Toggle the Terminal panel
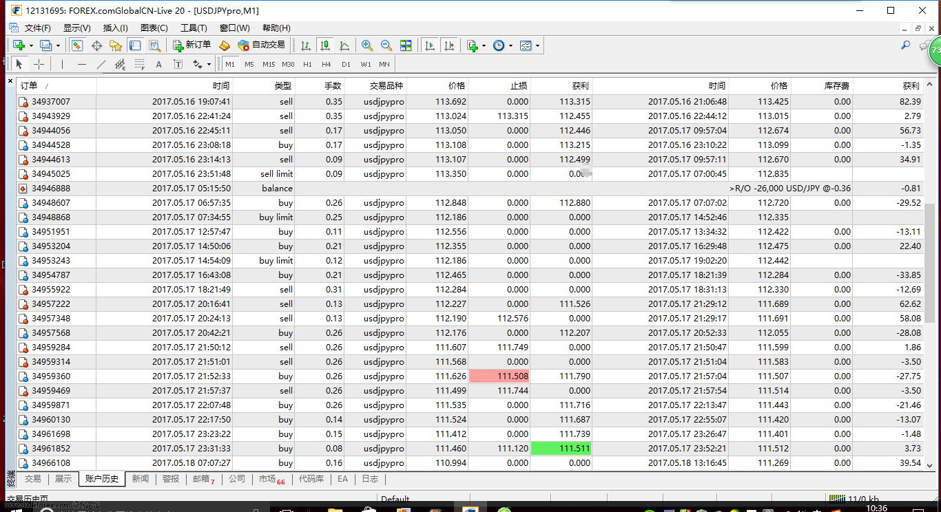This screenshot has width=941, height=512. click(x=135, y=45)
